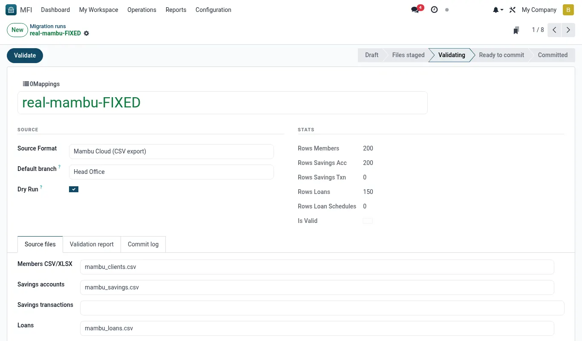Open the MFI app home icon
582x341 pixels.
pos(11,10)
